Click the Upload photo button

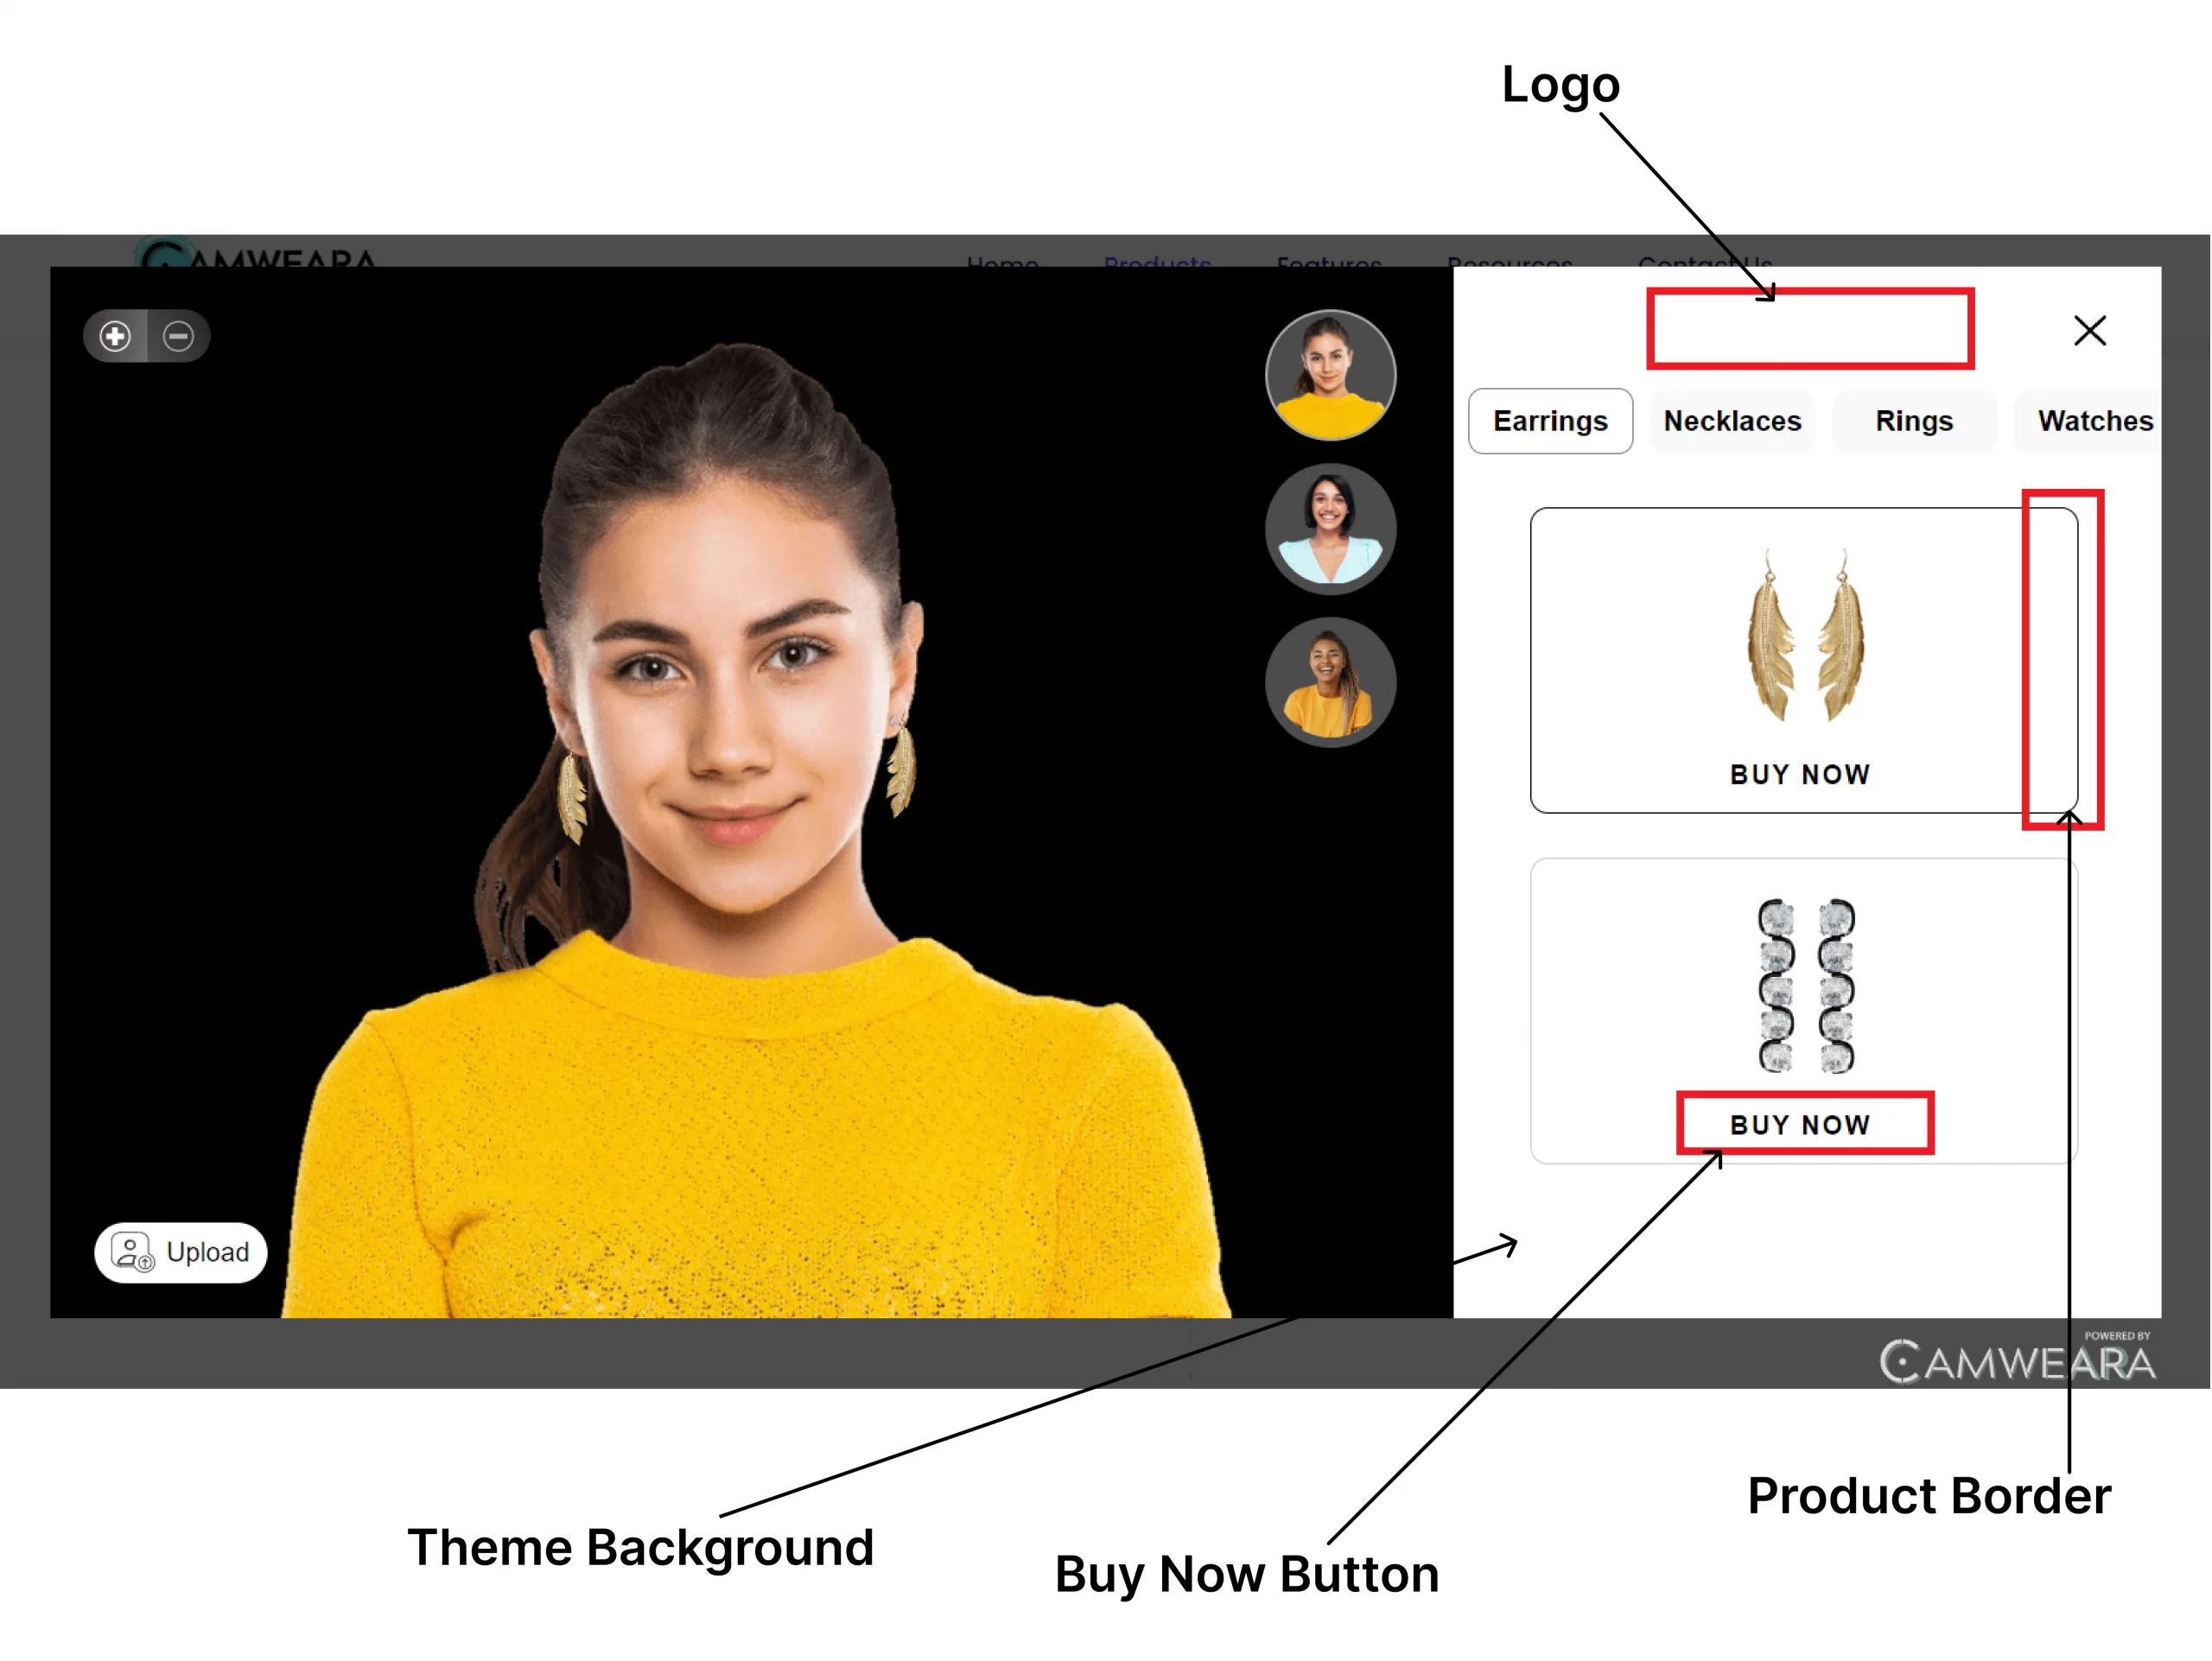pos(181,1252)
